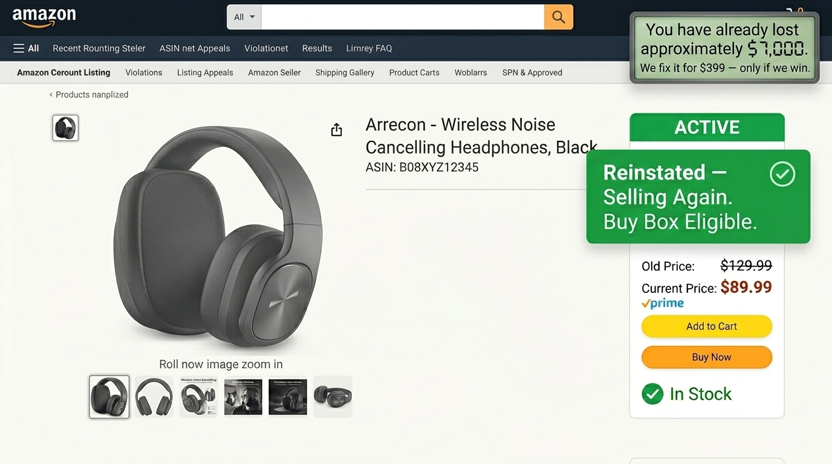Switch to the Listing Appeals tab
832x464 pixels.
point(204,72)
